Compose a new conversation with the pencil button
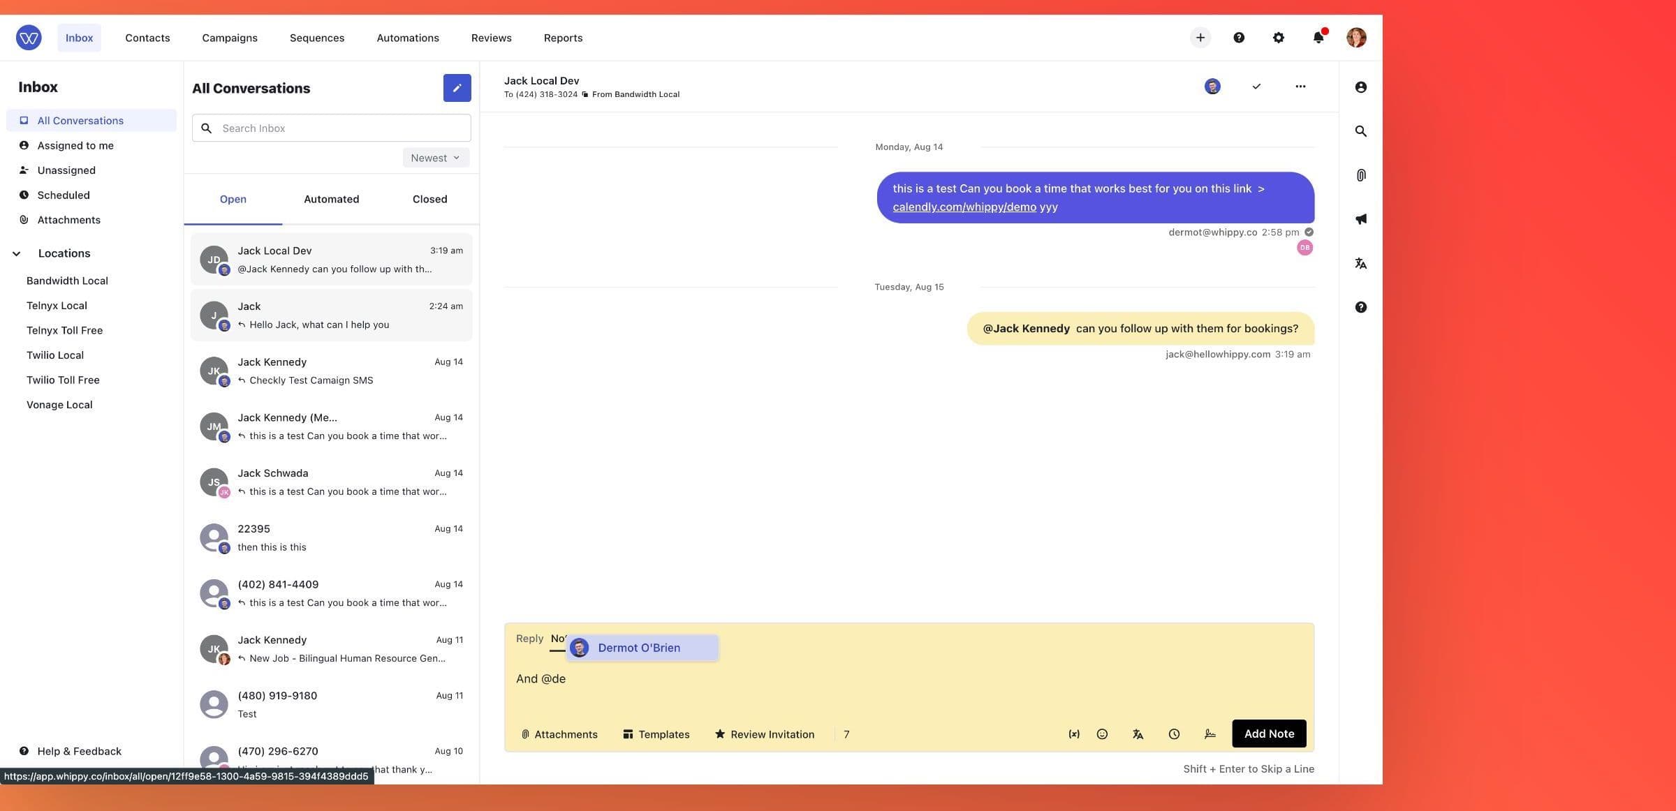 click(457, 88)
